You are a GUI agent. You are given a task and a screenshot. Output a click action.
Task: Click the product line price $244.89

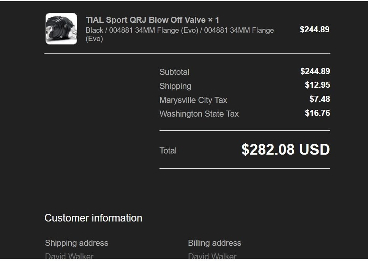tap(314, 30)
